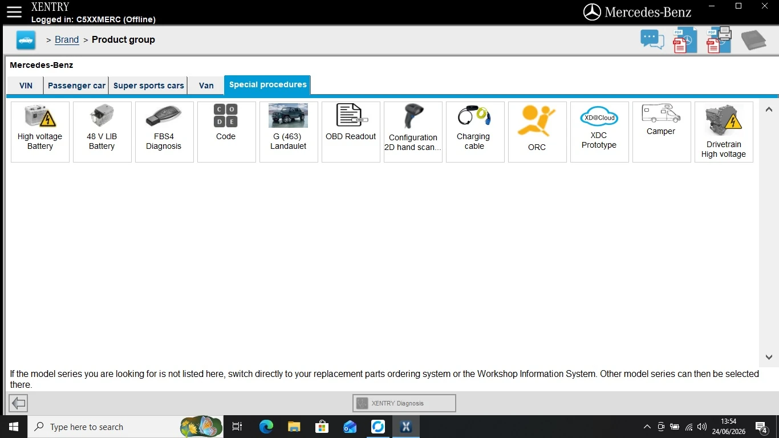Viewport: 779px width, 438px height.
Task: Open FBS4 Diagnosis key tile
Action: click(164, 132)
